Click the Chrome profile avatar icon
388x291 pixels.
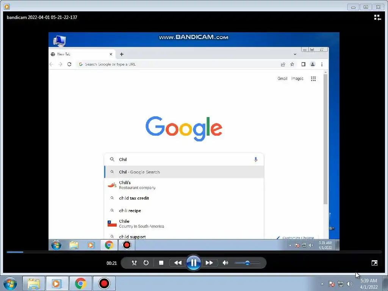313,64
